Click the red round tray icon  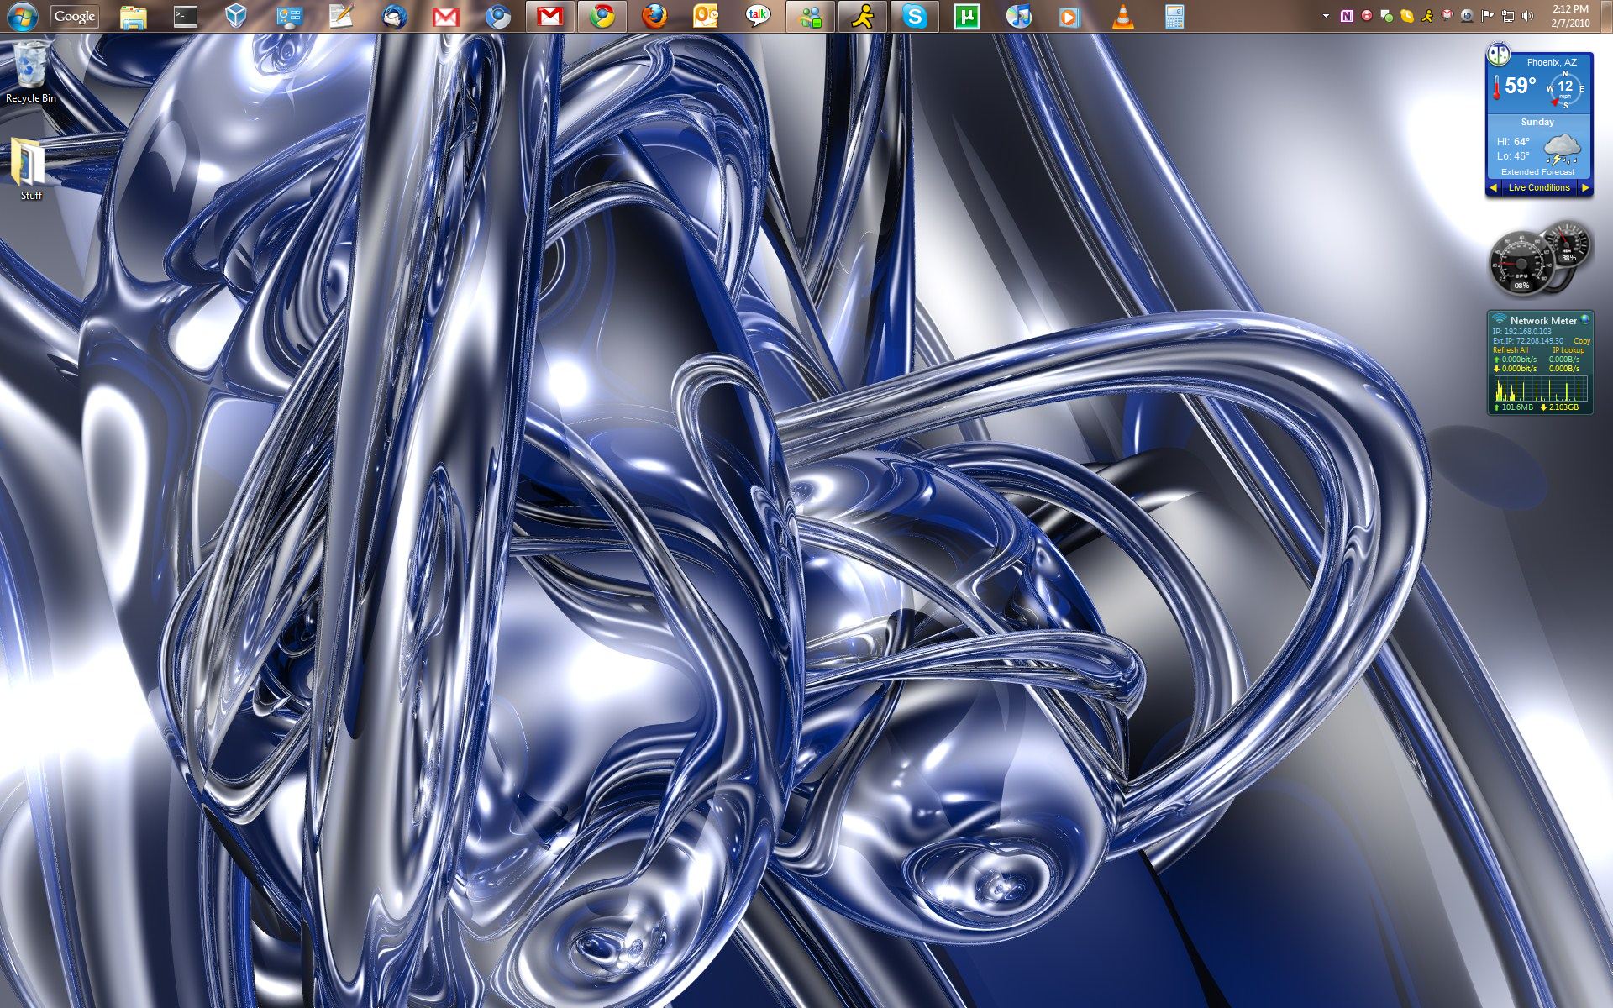tap(1367, 16)
